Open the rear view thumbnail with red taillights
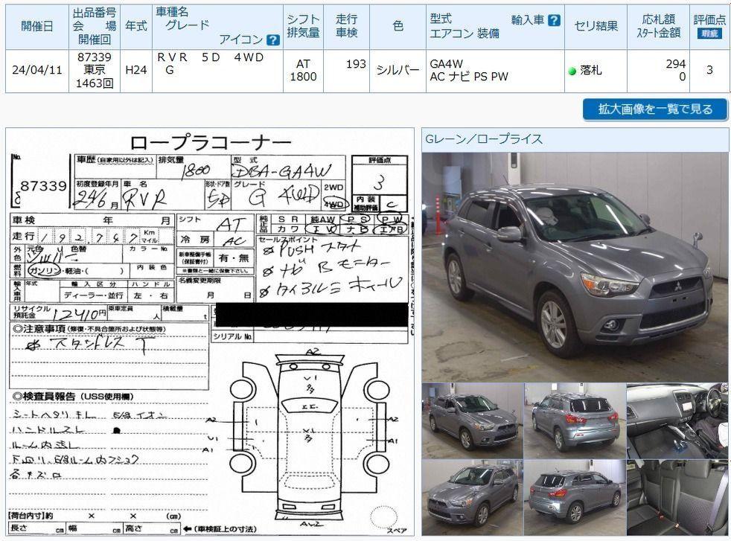This screenshot has width=731, height=541. coord(575,420)
